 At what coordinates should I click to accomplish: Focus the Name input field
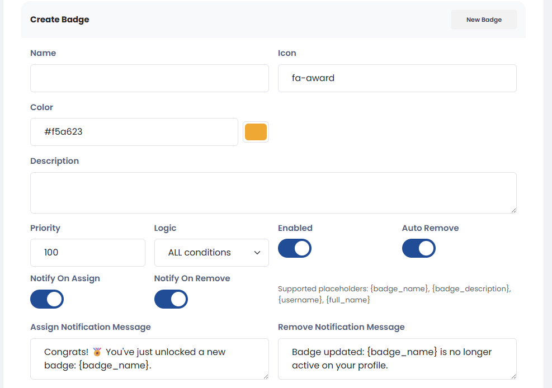point(149,78)
